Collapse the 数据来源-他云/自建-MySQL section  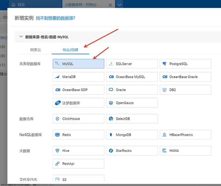click(21, 37)
